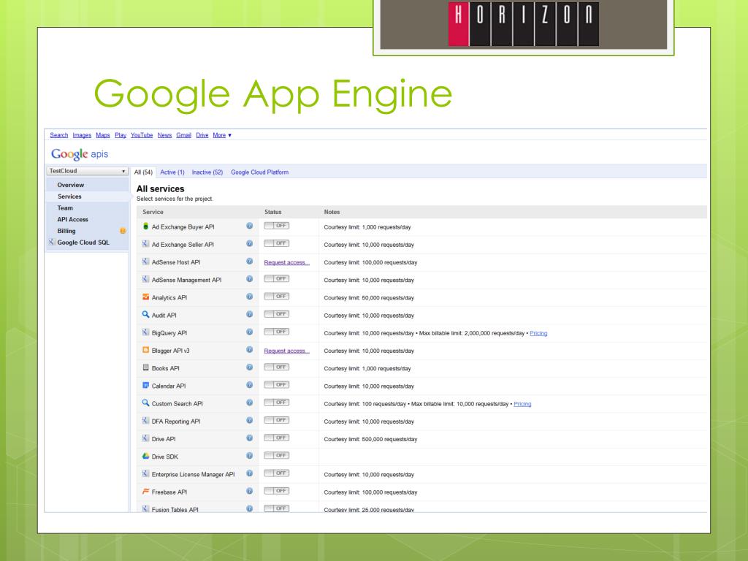This screenshot has height=561, width=748.
Task: Click the Gmail link in top bar
Action: tap(183, 135)
